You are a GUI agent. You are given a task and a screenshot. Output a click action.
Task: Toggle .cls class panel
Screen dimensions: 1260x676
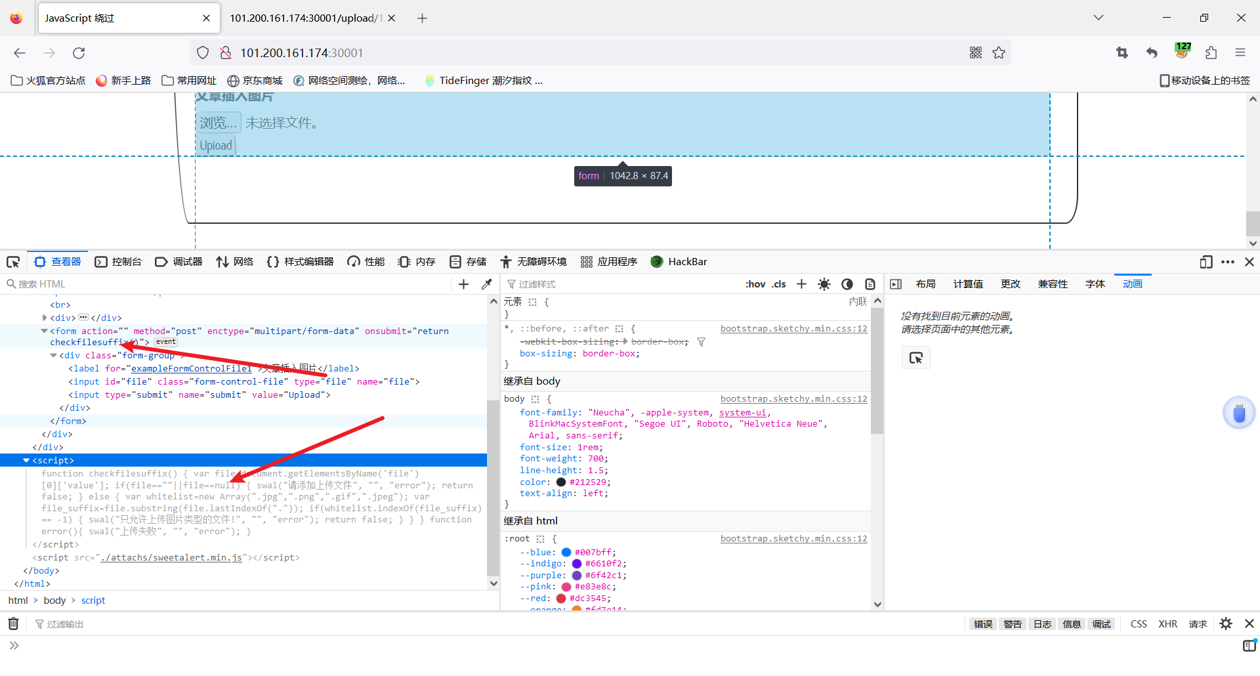click(779, 284)
